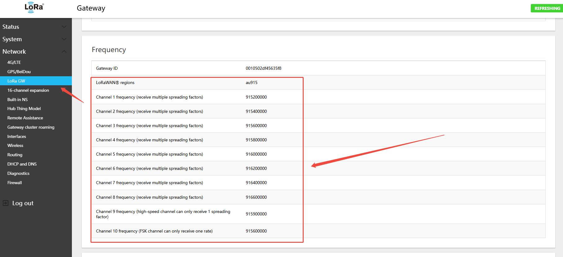The image size is (563, 257).
Task: Select the LoRa GW menu item
Action: pyautogui.click(x=16, y=81)
